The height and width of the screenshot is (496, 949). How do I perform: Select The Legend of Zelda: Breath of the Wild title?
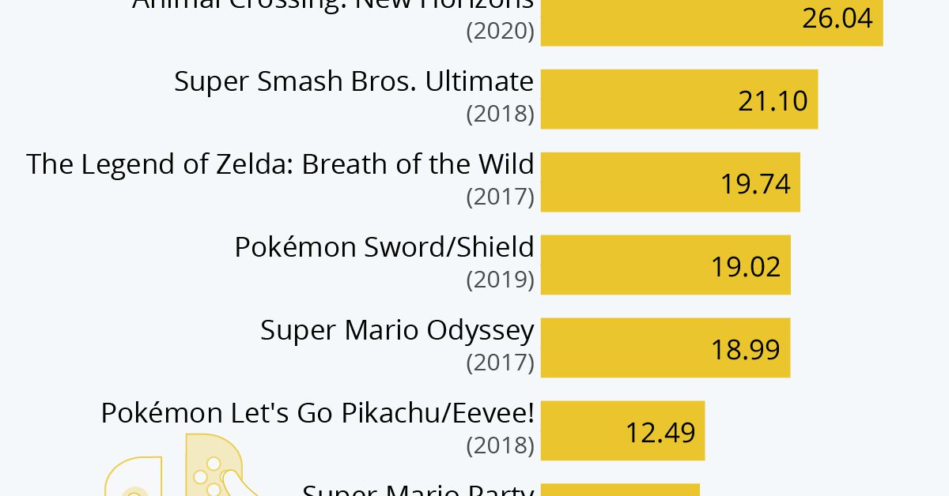(281, 164)
